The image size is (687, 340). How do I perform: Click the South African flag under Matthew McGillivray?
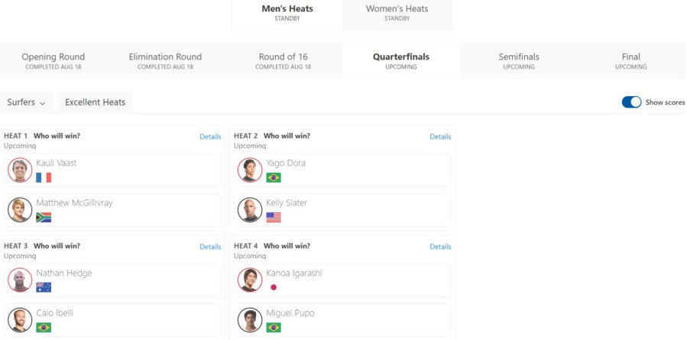tap(44, 217)
